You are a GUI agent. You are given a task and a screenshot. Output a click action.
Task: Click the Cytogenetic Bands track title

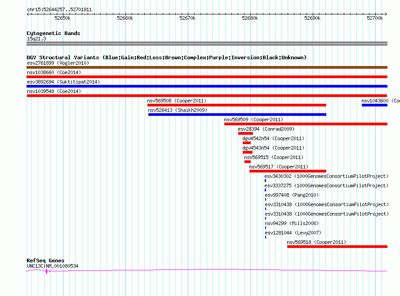click(53, 33)
